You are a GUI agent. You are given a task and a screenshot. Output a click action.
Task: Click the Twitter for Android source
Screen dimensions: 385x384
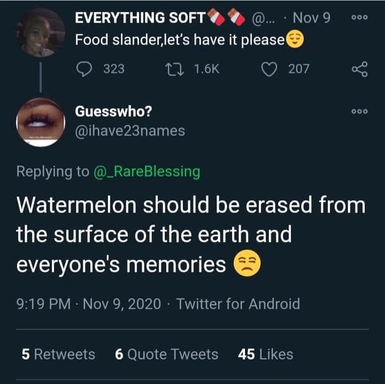(238, 304)
